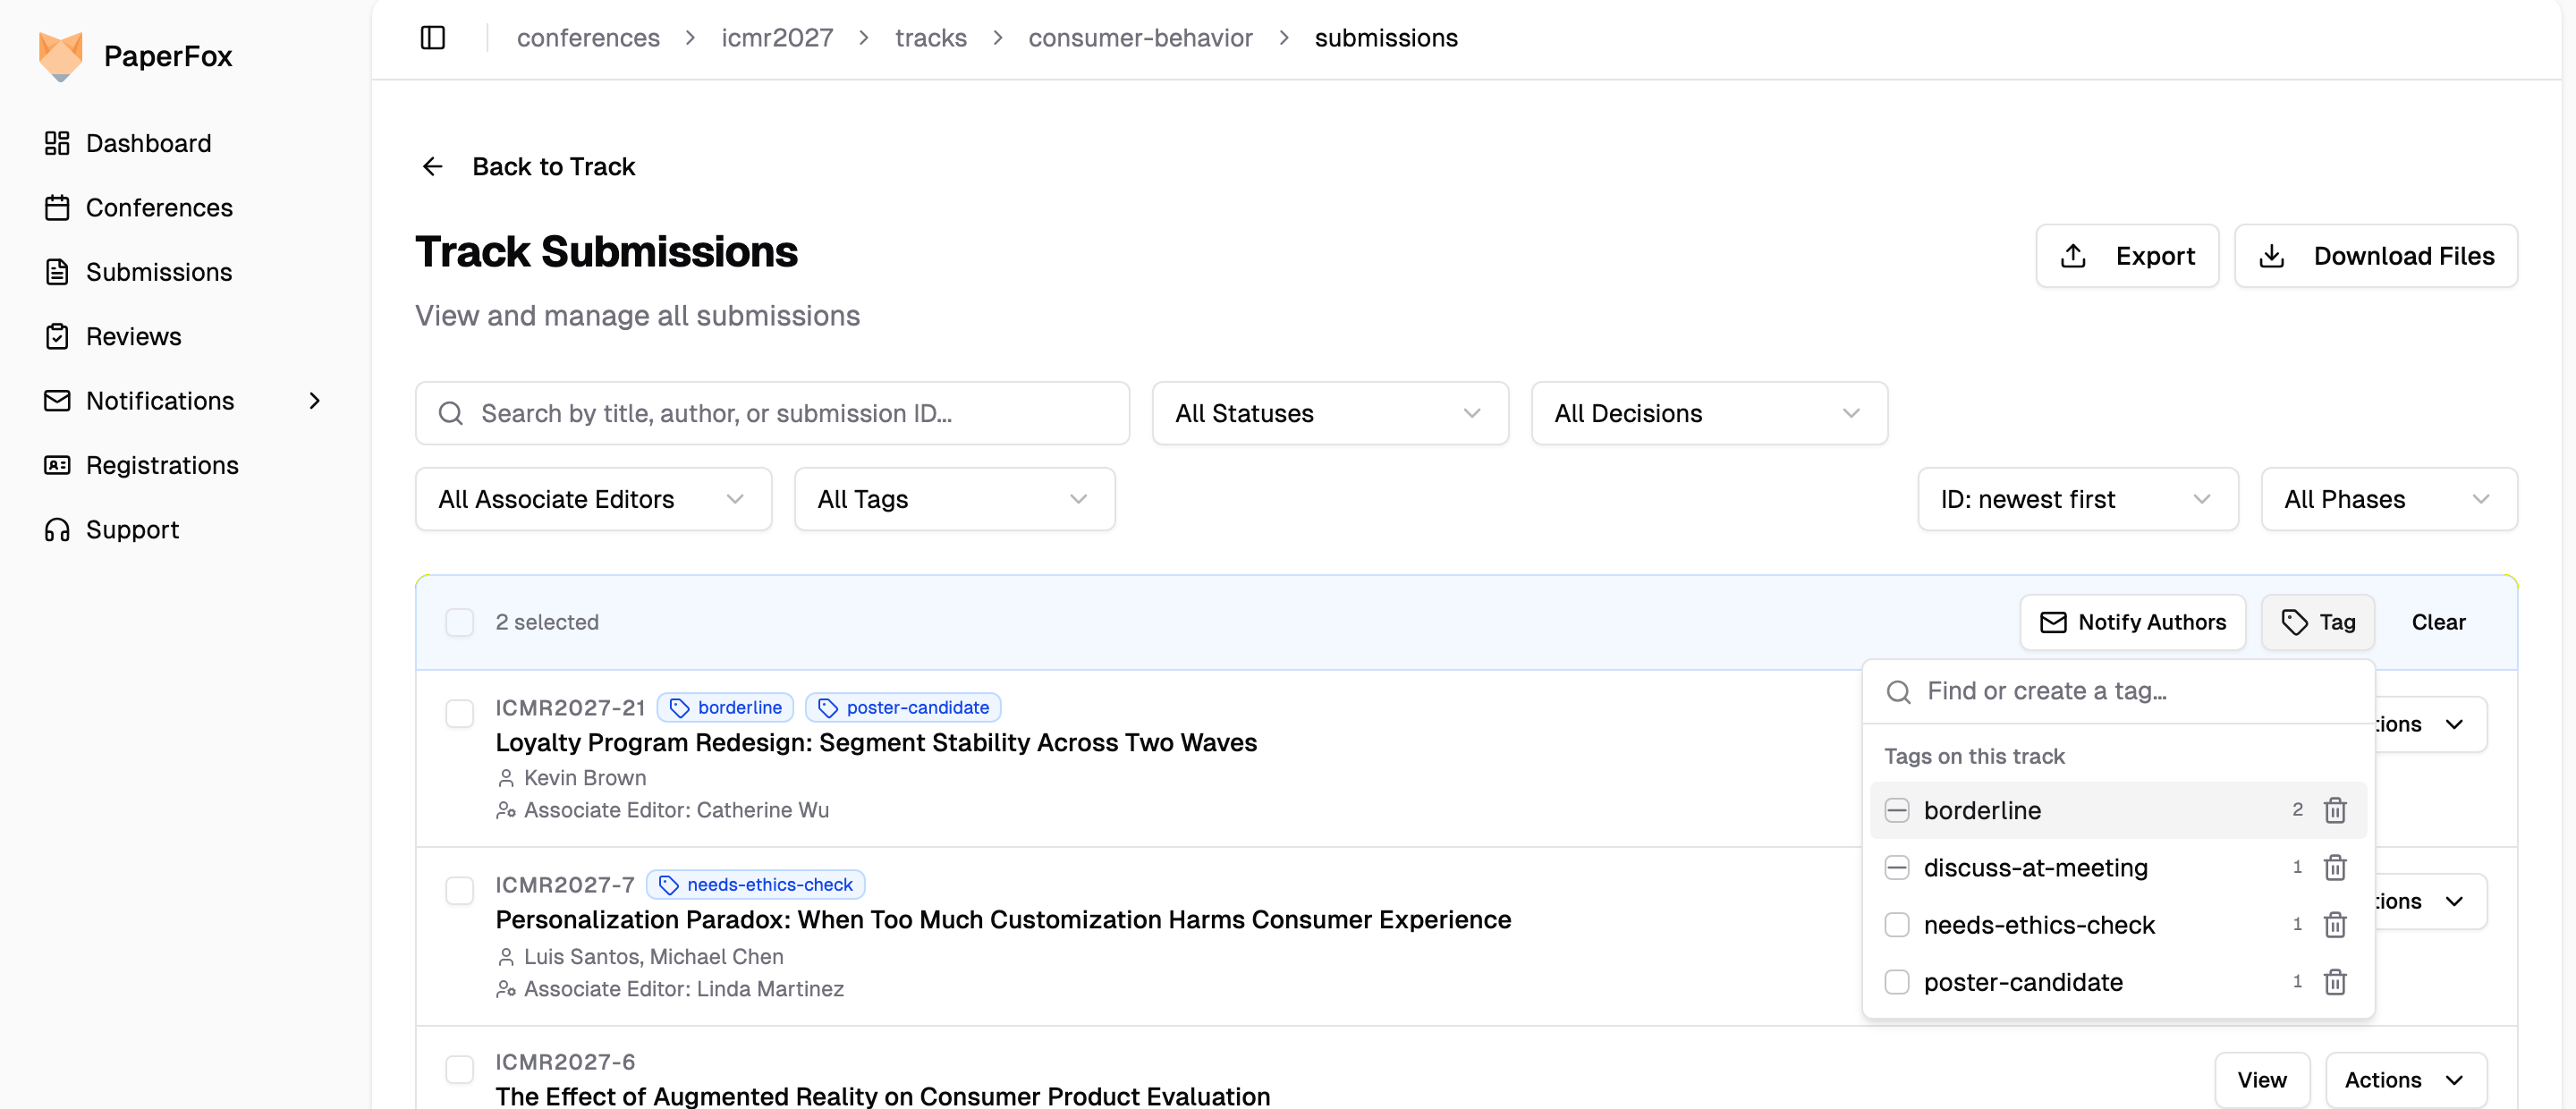
Task: Open Augmented Reality submission title
Action: point(882,1096)
